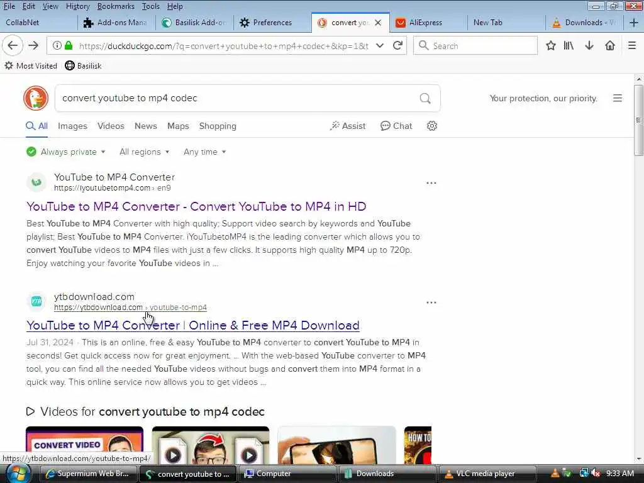Image resolution: width=644 pixels, height=483 pixels.
Task: Open more options for the iYouTubetoMP4 result
Action: pyautogui.click(x=431, y=183)
